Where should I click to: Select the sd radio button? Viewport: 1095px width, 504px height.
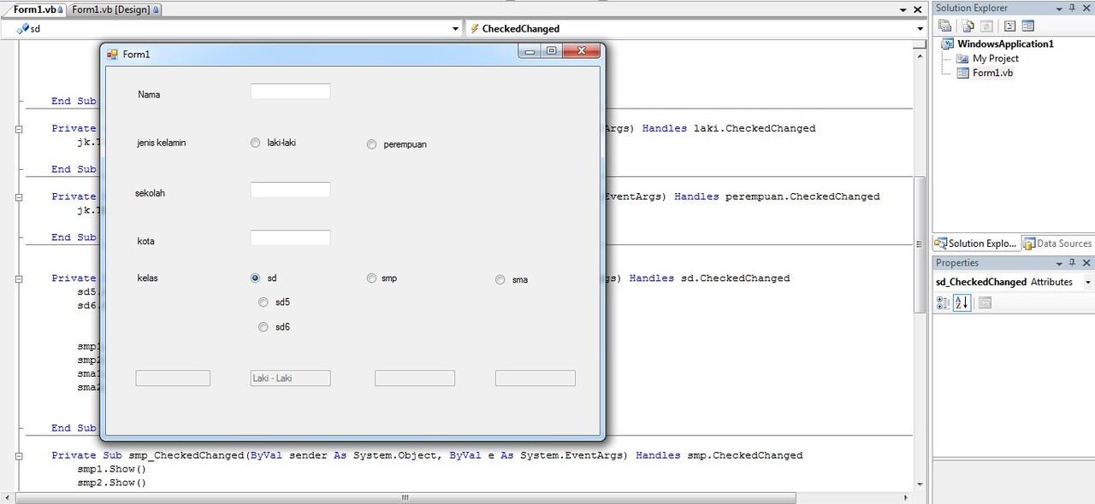(x=255, y=278)
